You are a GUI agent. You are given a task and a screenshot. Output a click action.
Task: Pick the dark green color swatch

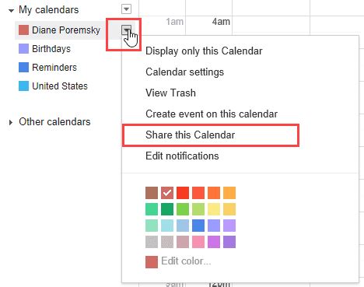(x=167, y=209)
